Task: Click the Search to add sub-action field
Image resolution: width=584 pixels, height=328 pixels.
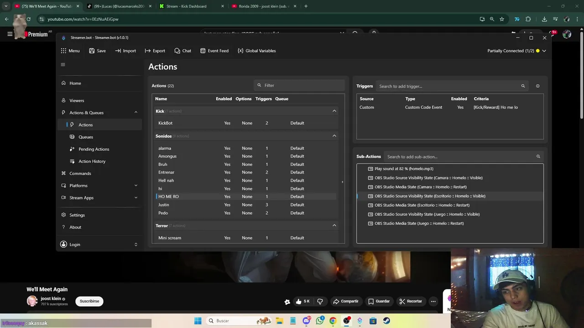Action: coord(463,157)
